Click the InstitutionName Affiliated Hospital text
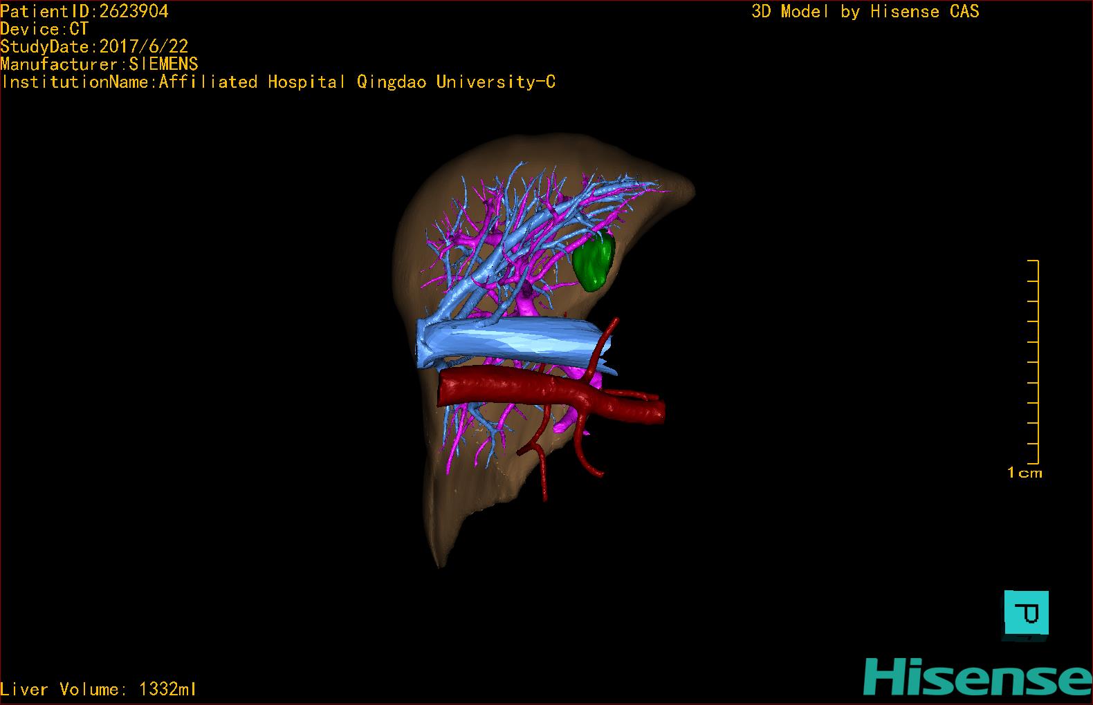The height and width of the screenshot is (705, 1093). [x=278, y=82]
